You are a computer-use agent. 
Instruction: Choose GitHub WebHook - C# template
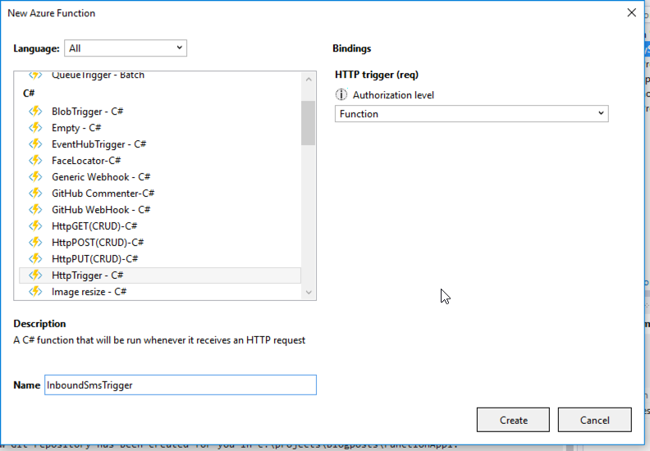point(160,210)
